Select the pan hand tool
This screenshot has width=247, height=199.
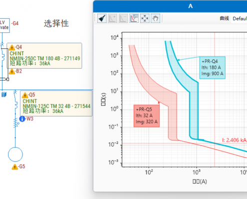(155, 18)
